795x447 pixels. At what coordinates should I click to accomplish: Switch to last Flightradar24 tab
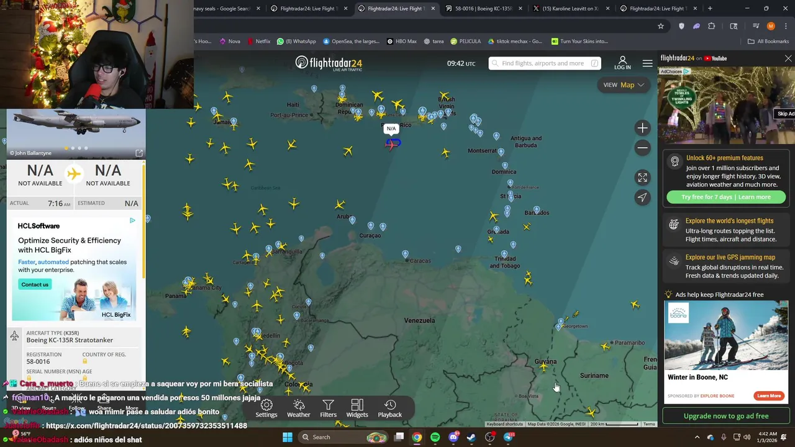tap(658, 9)
